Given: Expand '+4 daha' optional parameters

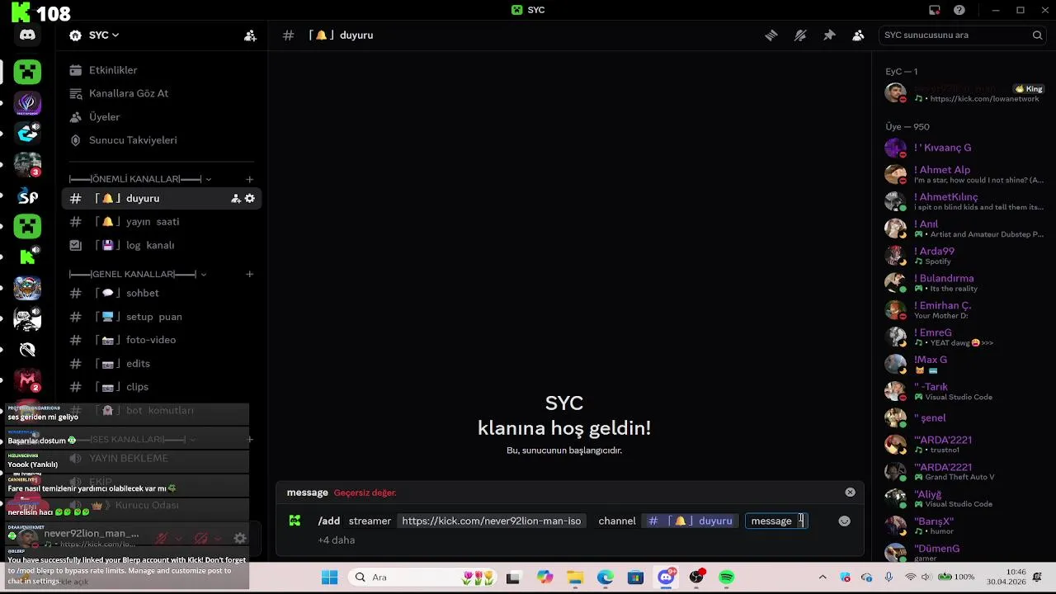Looking at the screenshot, I should [336, 540].
